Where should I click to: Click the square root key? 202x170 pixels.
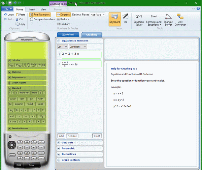point(38,110)
